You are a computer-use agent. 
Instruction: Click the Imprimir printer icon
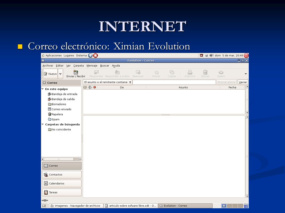pyautogui.click(x=190, y=72)
